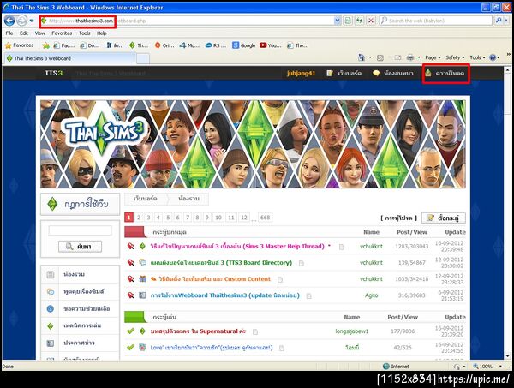Go to page 5 of the thread list
The height and width of the screenshot is (388, 514).
[168, 218]
